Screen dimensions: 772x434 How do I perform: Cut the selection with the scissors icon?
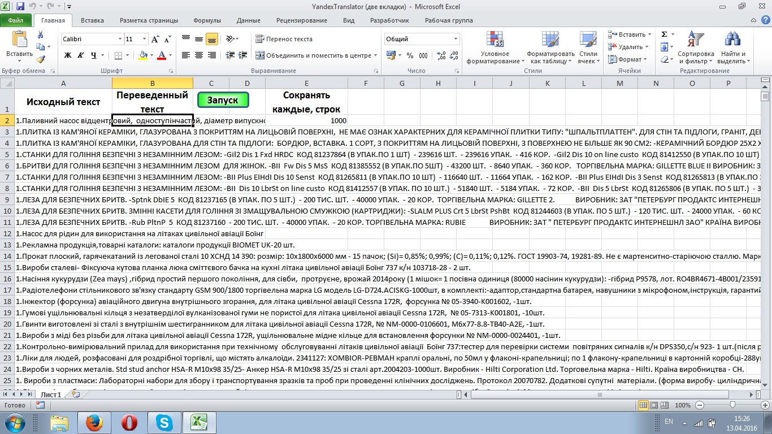pyautogui.click(x=41, y=35)
